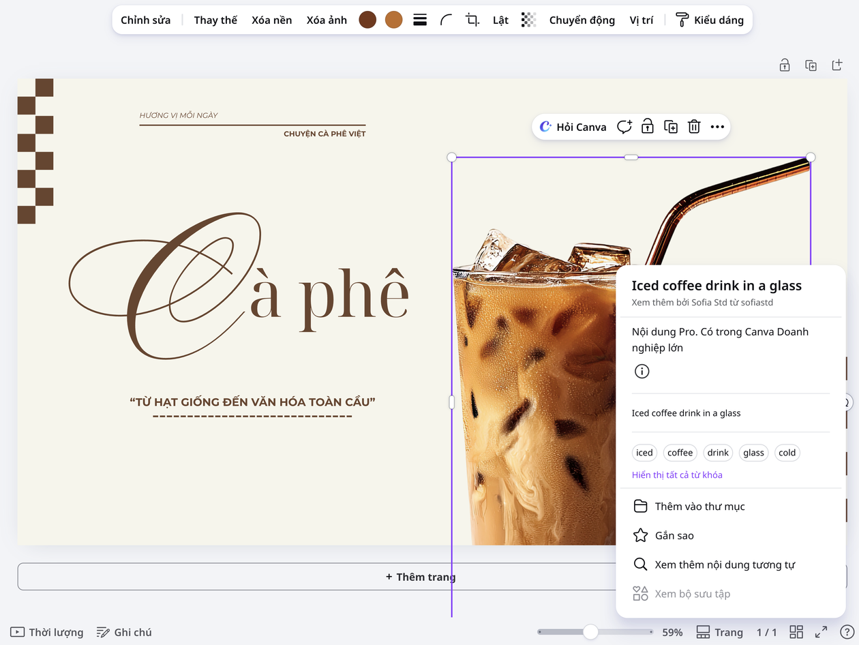Choose Xóa nền to remove background
The width and height of the screenshot is (859, 645).
coord(272,20)
